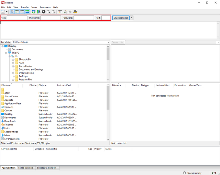The image size is (220, 175).
Task: Select the Music note icon
Action: [x=2, y=135]
